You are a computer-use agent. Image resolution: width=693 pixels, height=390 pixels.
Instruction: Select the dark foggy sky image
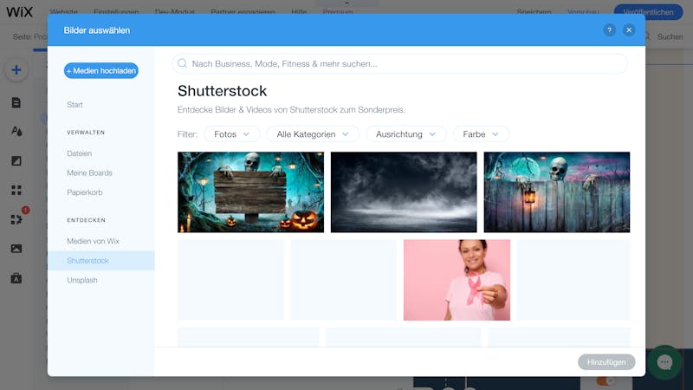tap(404, 192)
